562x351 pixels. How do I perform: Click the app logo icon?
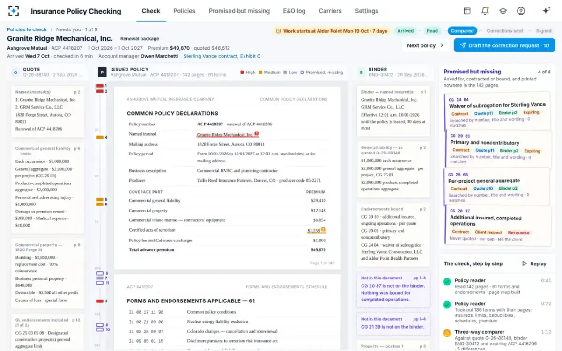14,11
